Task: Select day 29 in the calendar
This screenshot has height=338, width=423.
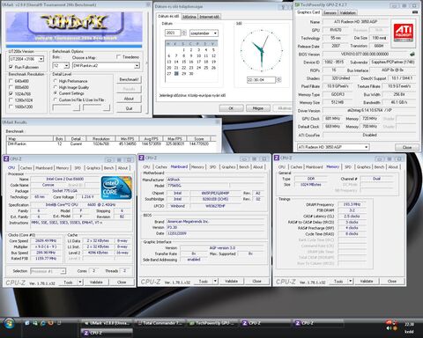Action: [x=184, y=74]
